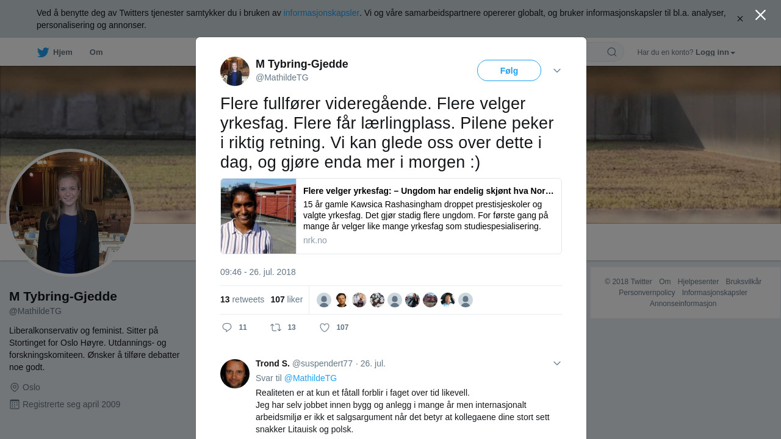Open Trond S. profile avatar
781x439 pixels.
235,374
